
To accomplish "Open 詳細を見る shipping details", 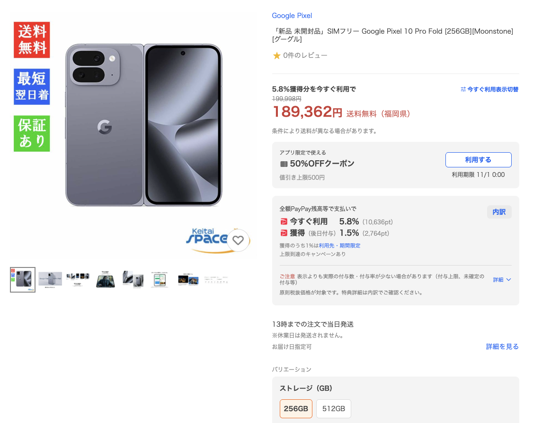I will pos(502,346).
